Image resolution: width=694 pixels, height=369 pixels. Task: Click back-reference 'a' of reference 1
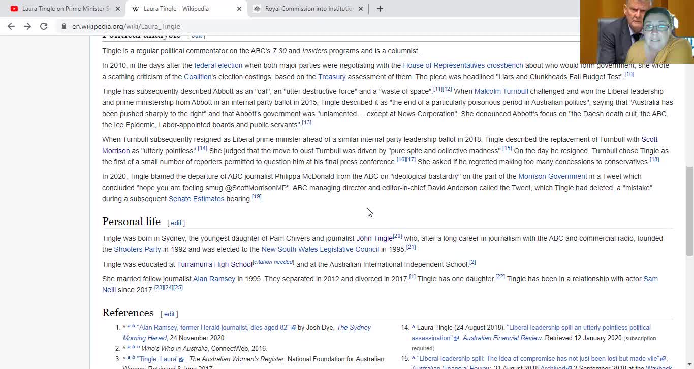point(129,326)
